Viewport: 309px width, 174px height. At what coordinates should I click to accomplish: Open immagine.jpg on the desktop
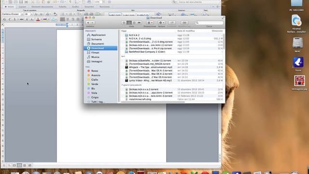(299, 83)
